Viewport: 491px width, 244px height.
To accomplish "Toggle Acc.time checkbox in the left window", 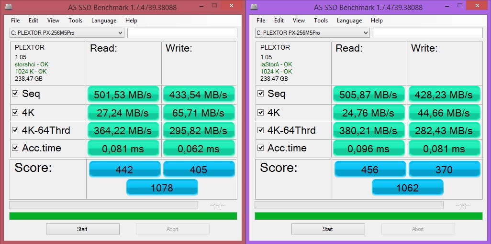I will pyautogui.click(x=15, y=148).
